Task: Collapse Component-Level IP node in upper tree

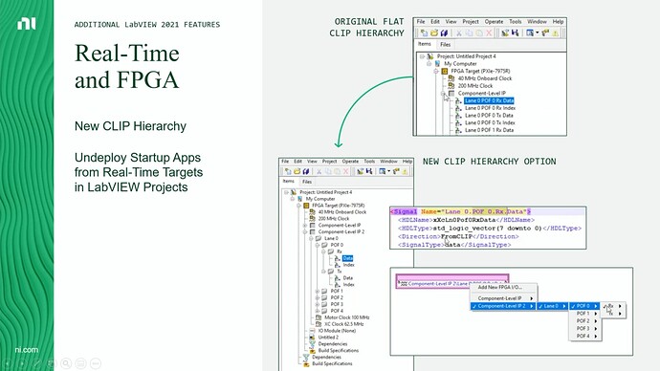Action: (443, 93)
